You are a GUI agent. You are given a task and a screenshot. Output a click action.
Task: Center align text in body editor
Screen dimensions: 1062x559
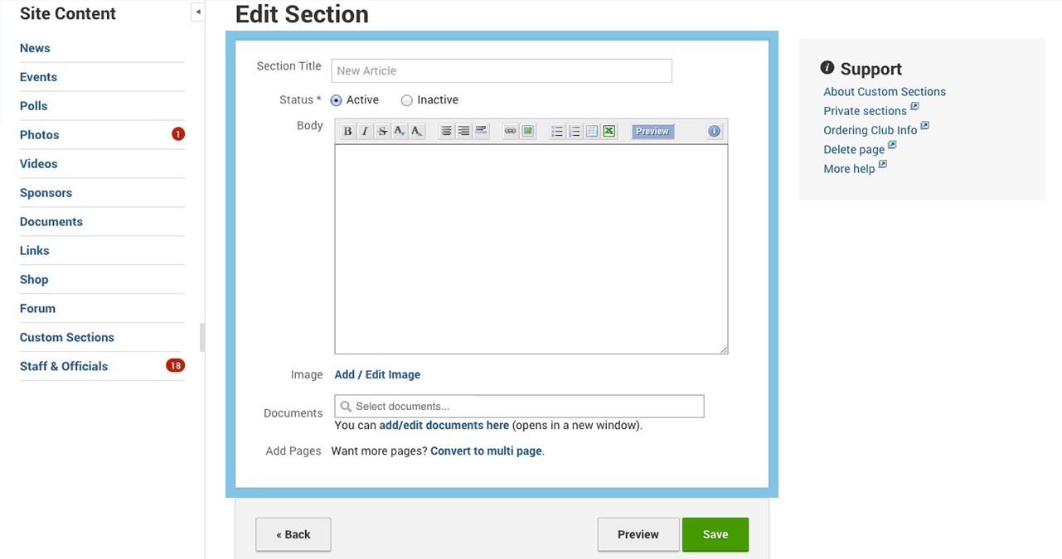[x=446, y=132]
